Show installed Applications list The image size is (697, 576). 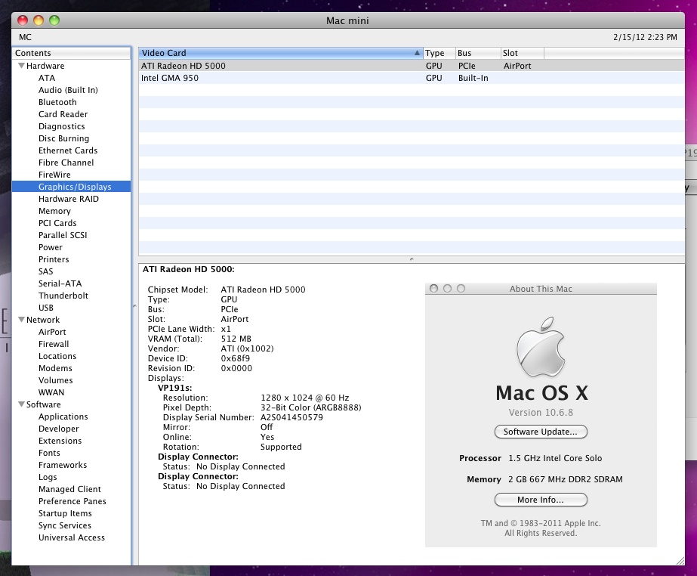[63, 417]
